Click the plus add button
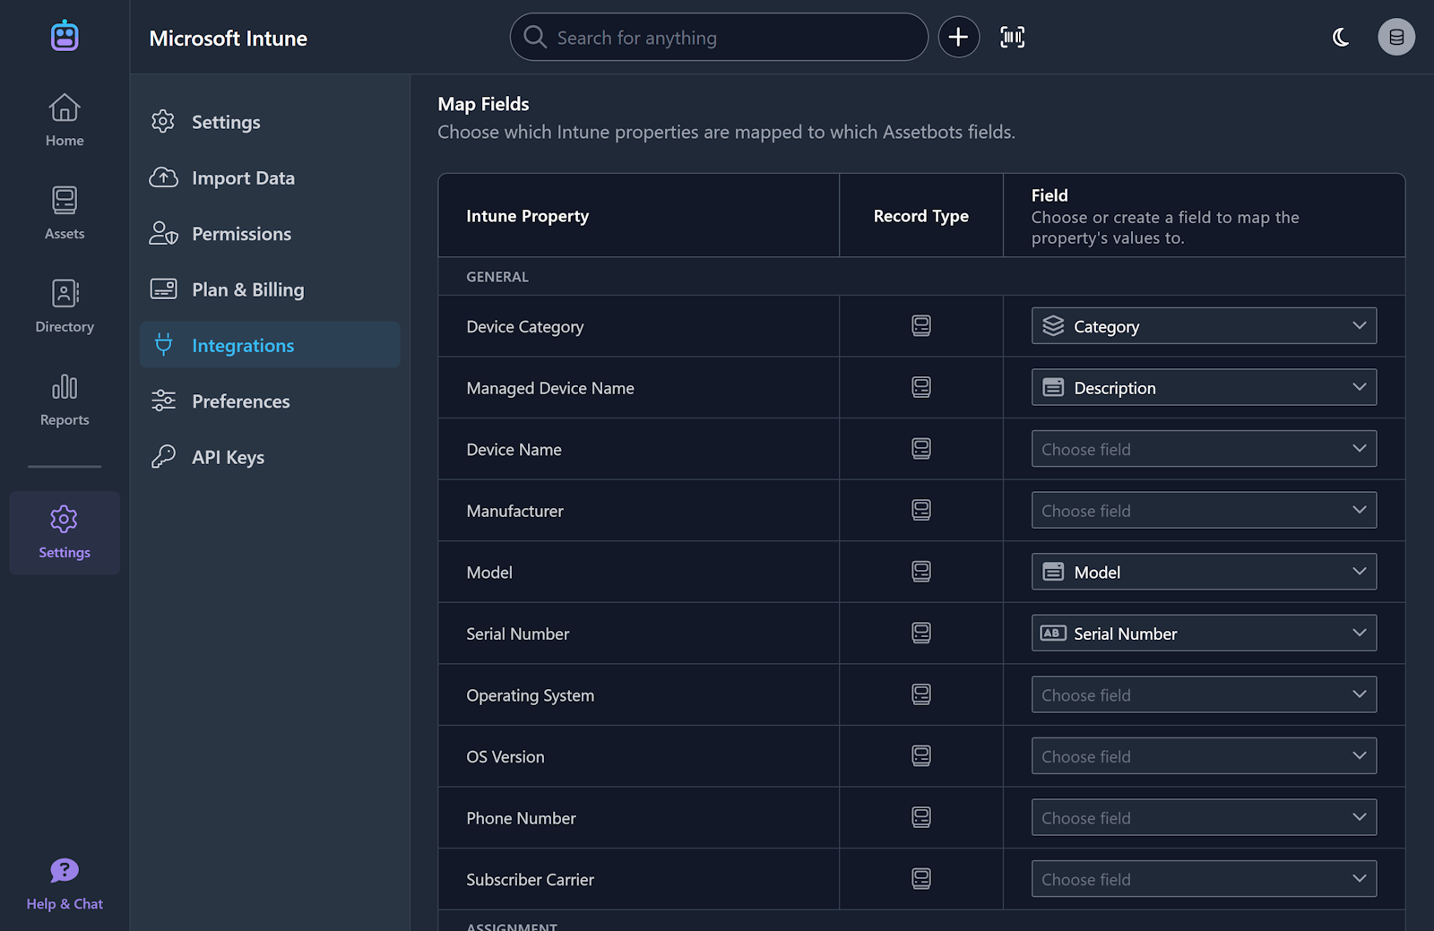This screenshot has height=931, width=1434. click(x=959, y=37)
